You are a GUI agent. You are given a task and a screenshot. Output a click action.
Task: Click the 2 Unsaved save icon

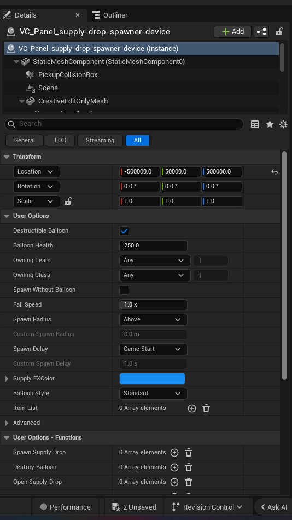click(116, 507)
